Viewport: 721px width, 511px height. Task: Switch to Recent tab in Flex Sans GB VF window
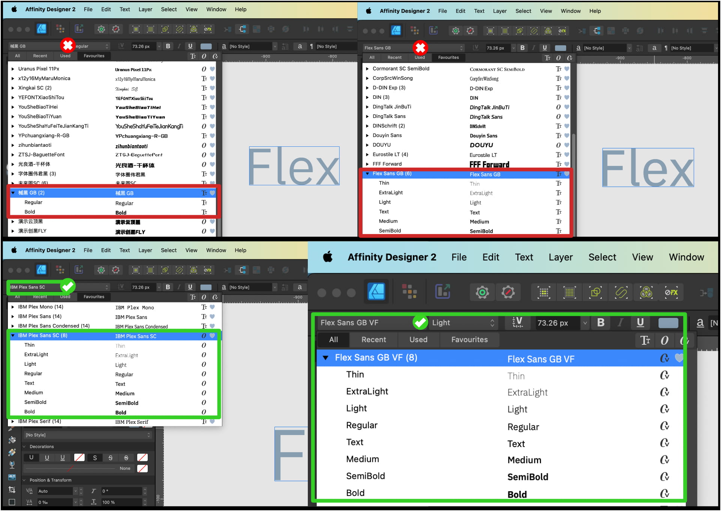click(x=373, y=340)
